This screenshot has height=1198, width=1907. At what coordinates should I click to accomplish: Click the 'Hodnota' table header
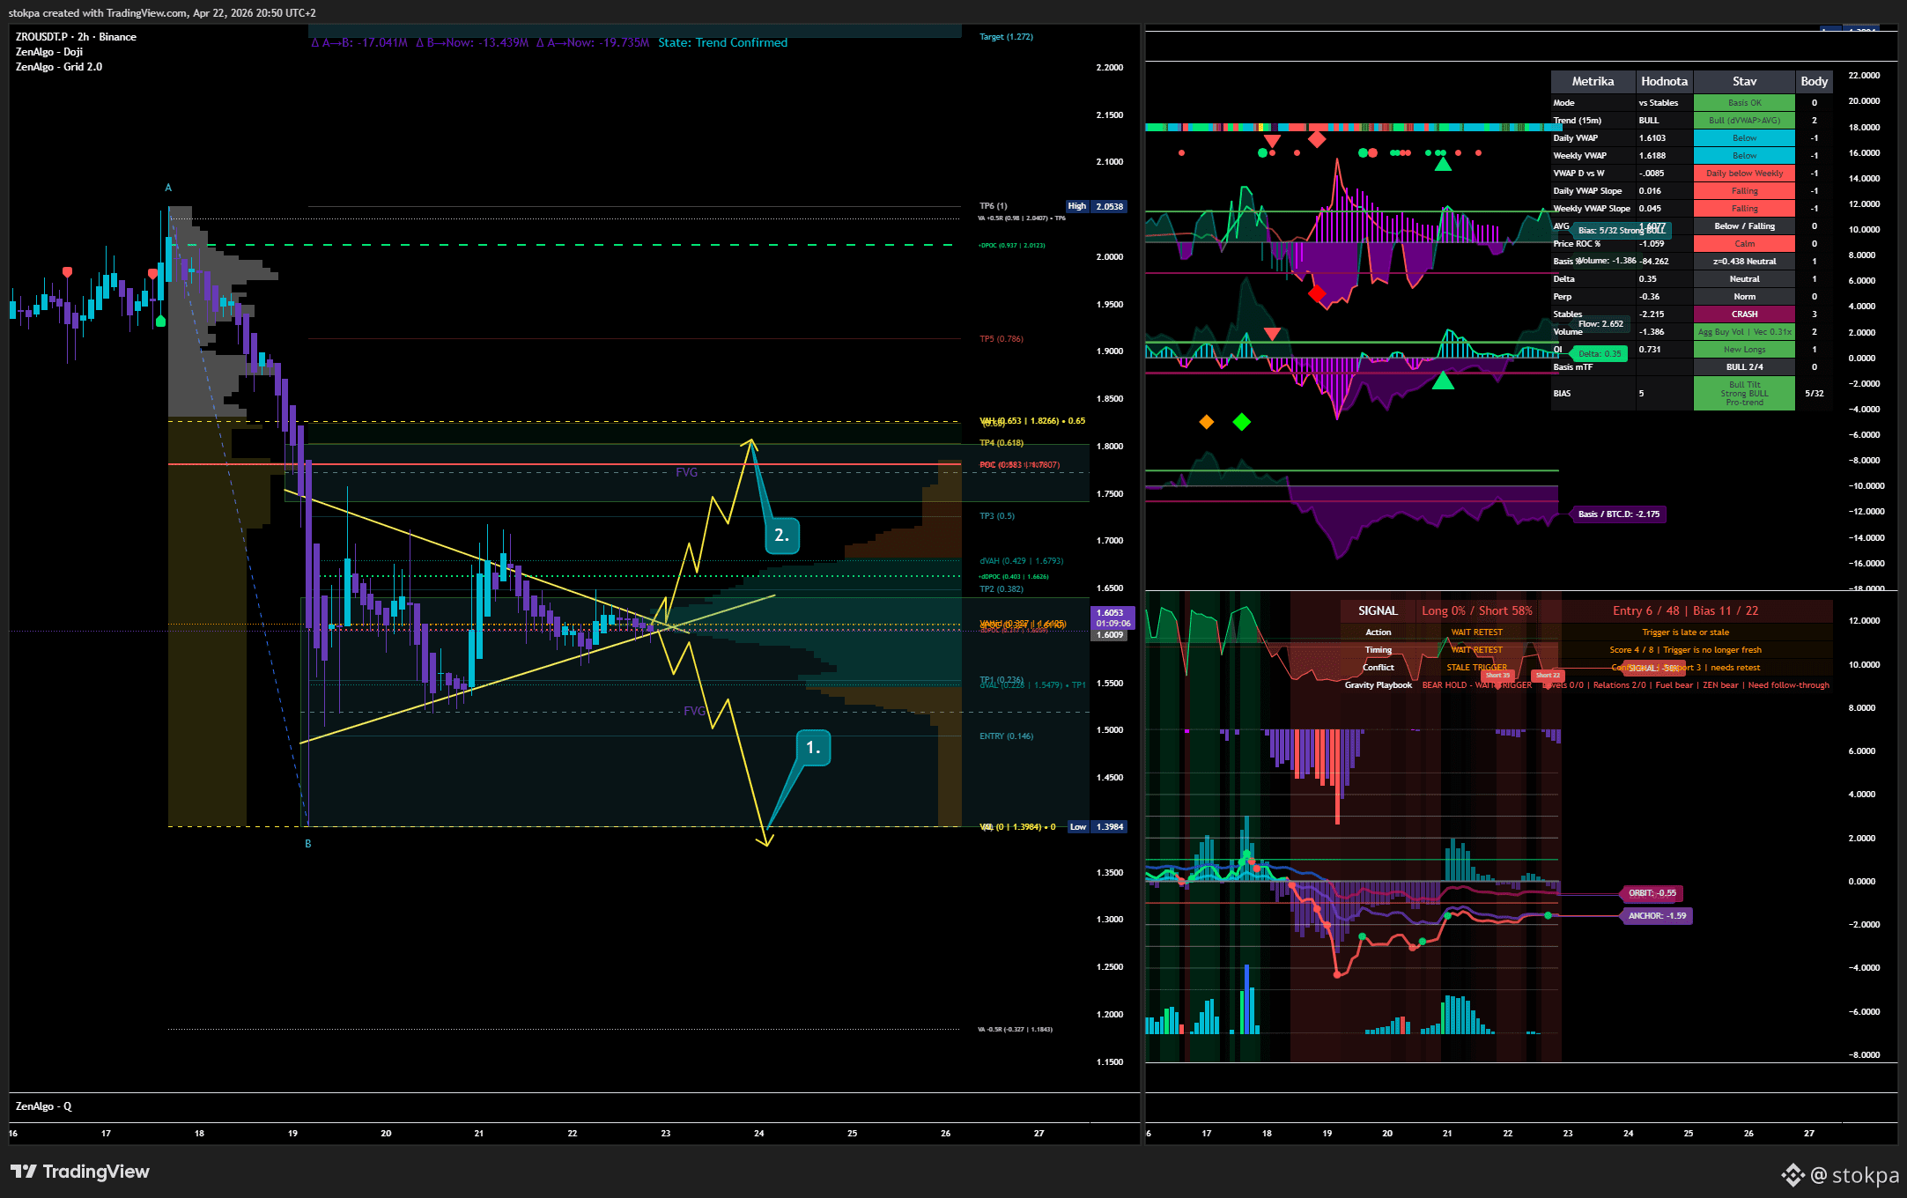(1665, 81)
